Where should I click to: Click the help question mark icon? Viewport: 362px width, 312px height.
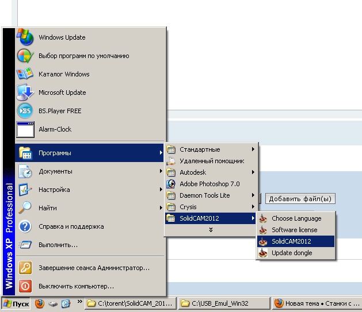click(x=25, y=226)
